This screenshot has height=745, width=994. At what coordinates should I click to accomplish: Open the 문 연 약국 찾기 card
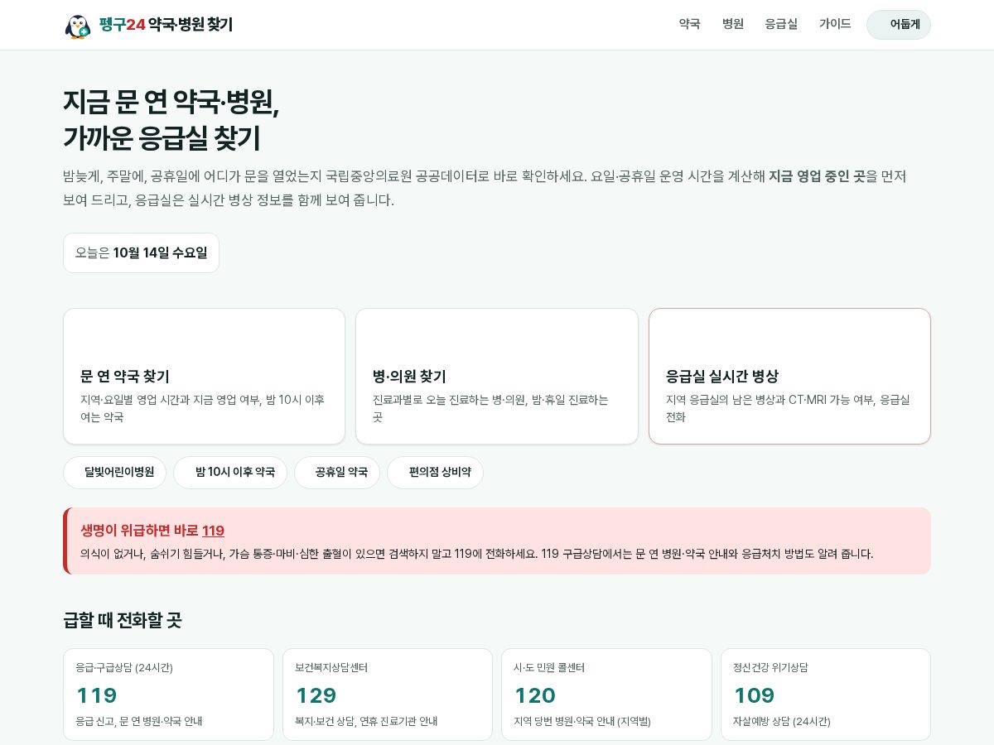pos(204,377)
